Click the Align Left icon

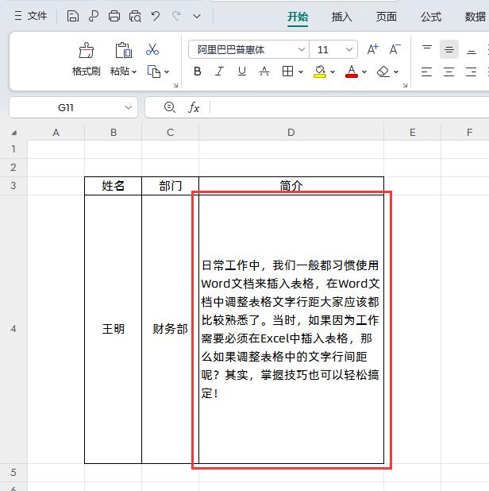[427, 72]
